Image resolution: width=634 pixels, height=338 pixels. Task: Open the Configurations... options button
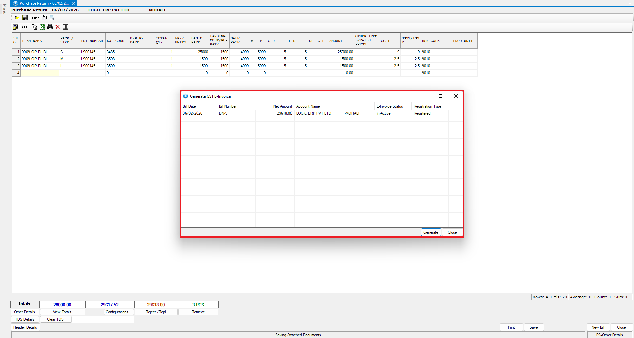(119, 312)
